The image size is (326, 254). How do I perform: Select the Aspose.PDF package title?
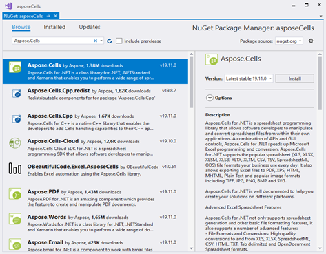coord(43,191)
